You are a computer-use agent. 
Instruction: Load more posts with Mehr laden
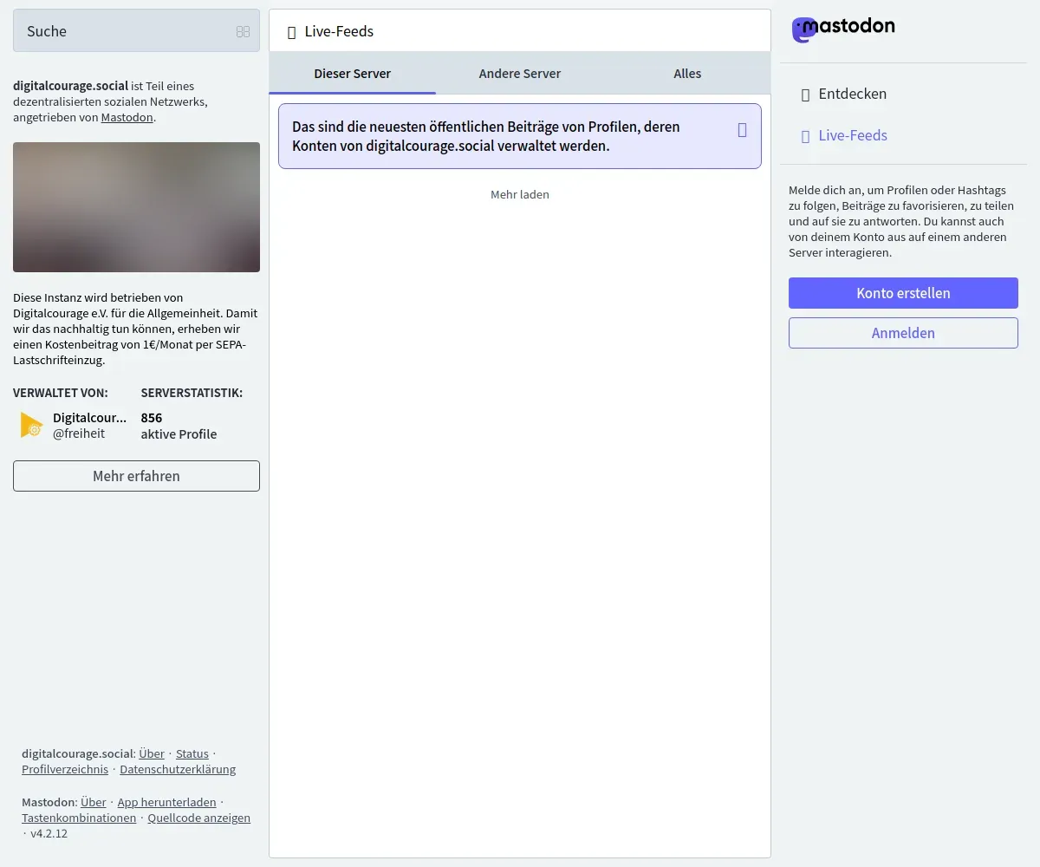pyautogui.click(x=520, y=194)
